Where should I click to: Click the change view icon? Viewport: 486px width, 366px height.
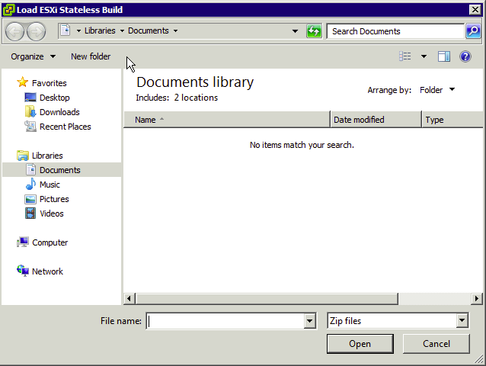click(404, 56)
